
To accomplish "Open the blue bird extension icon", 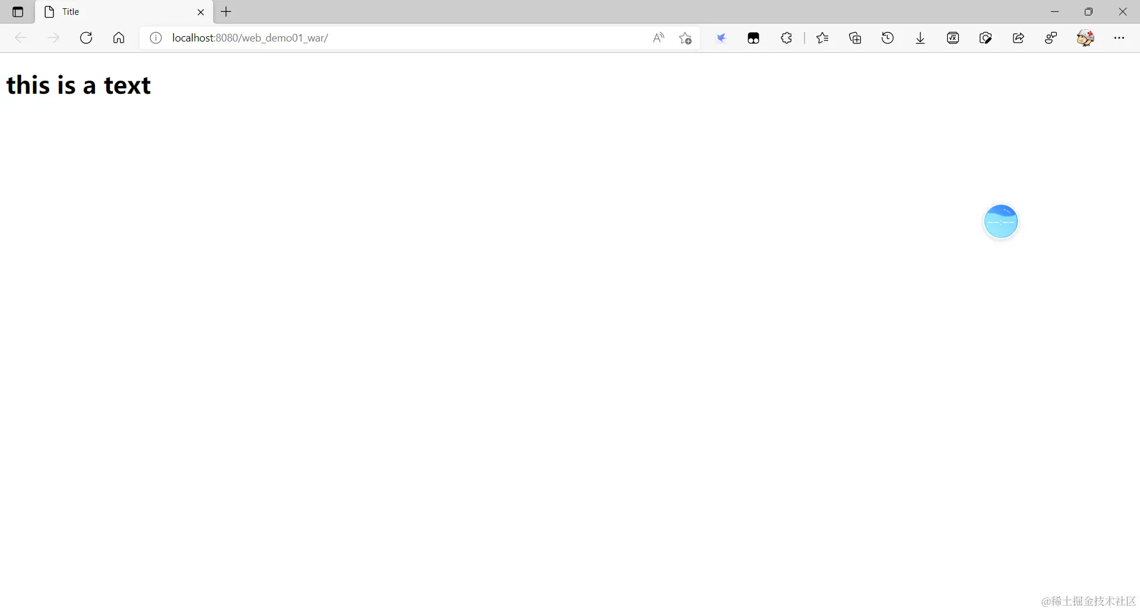I will tap(721, 38).
